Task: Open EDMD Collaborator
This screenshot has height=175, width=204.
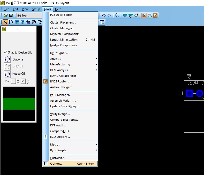Action: (74, 76)
